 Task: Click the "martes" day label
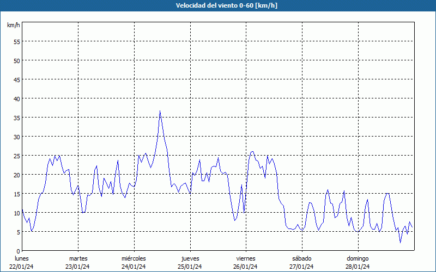[x=78, y=258]
